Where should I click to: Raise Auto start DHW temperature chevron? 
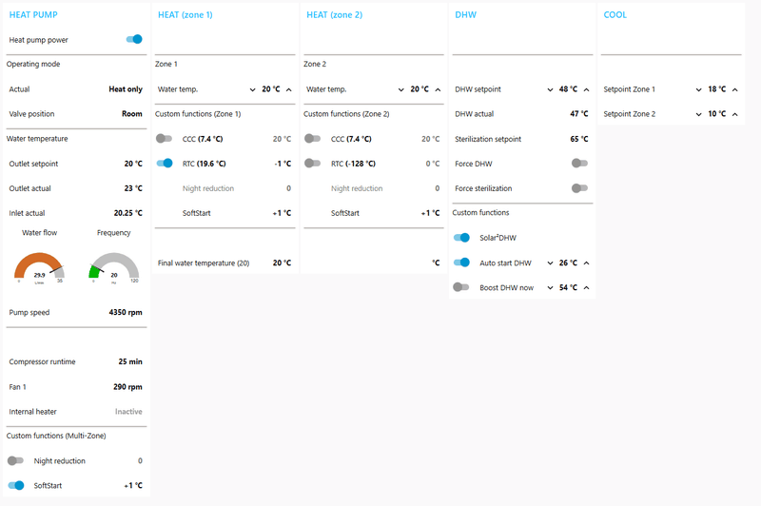[586, 263]
